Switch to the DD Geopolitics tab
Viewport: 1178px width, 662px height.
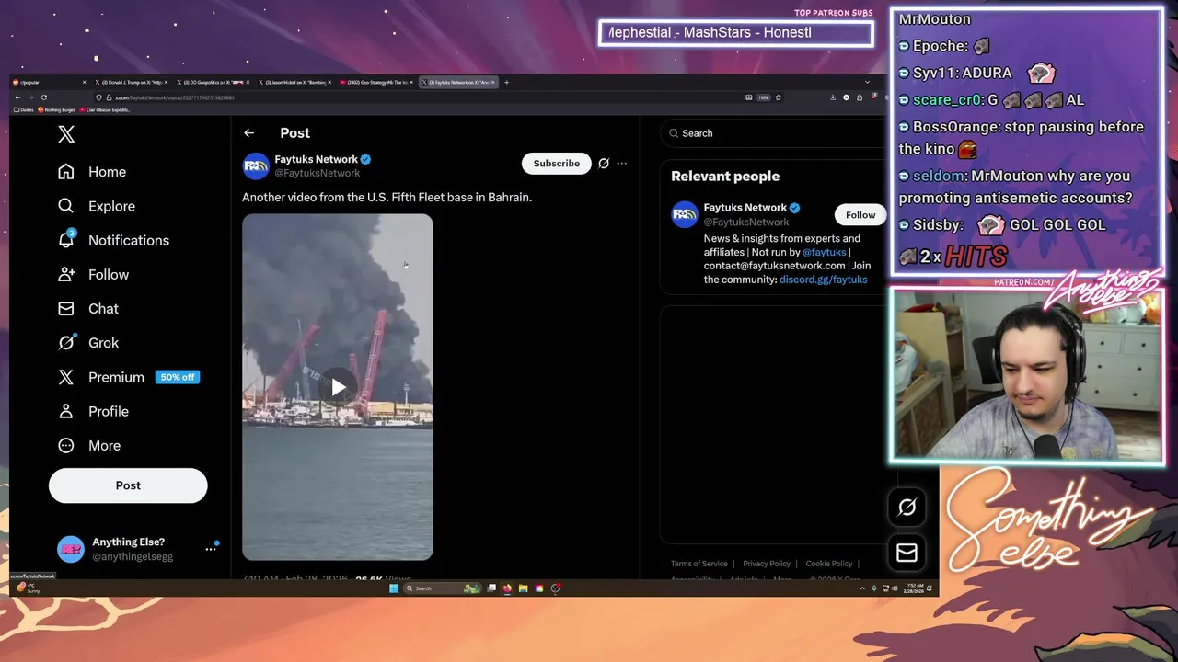[211, 82]
